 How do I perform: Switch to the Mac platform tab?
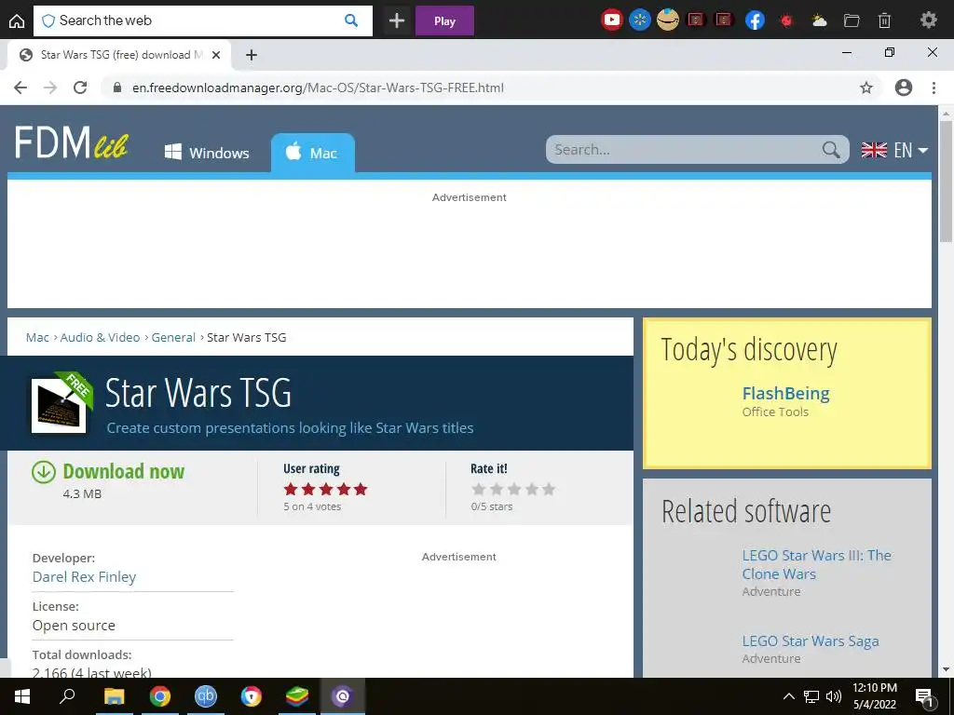(x=312, y=153)
